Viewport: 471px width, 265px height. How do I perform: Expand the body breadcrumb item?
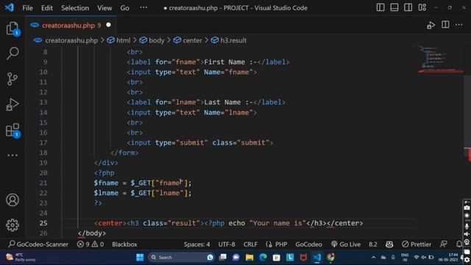click(157, 40)
